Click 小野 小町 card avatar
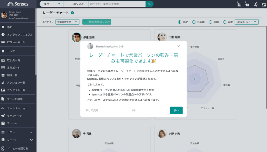The height and width of the screenshot is (152, 267). tap(162, 134)
